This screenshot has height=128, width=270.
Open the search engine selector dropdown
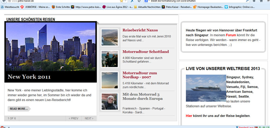point(147,1)
